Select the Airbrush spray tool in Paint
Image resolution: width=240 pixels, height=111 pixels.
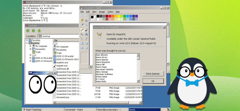82,34
